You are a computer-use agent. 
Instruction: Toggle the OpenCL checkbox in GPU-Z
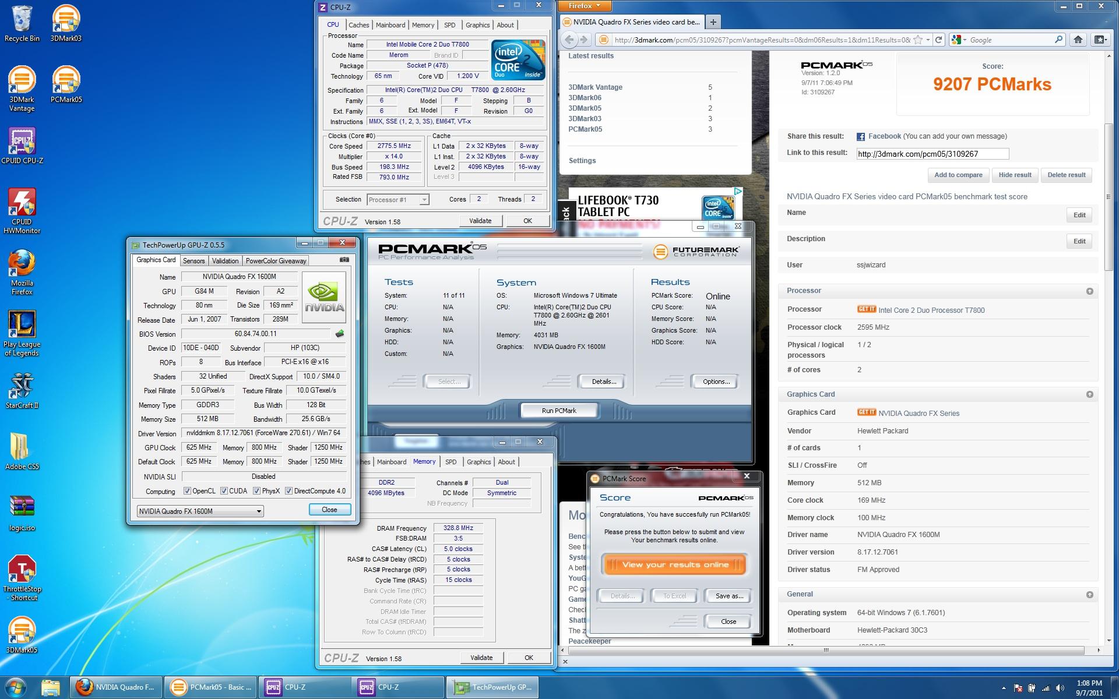coord(187,491)
